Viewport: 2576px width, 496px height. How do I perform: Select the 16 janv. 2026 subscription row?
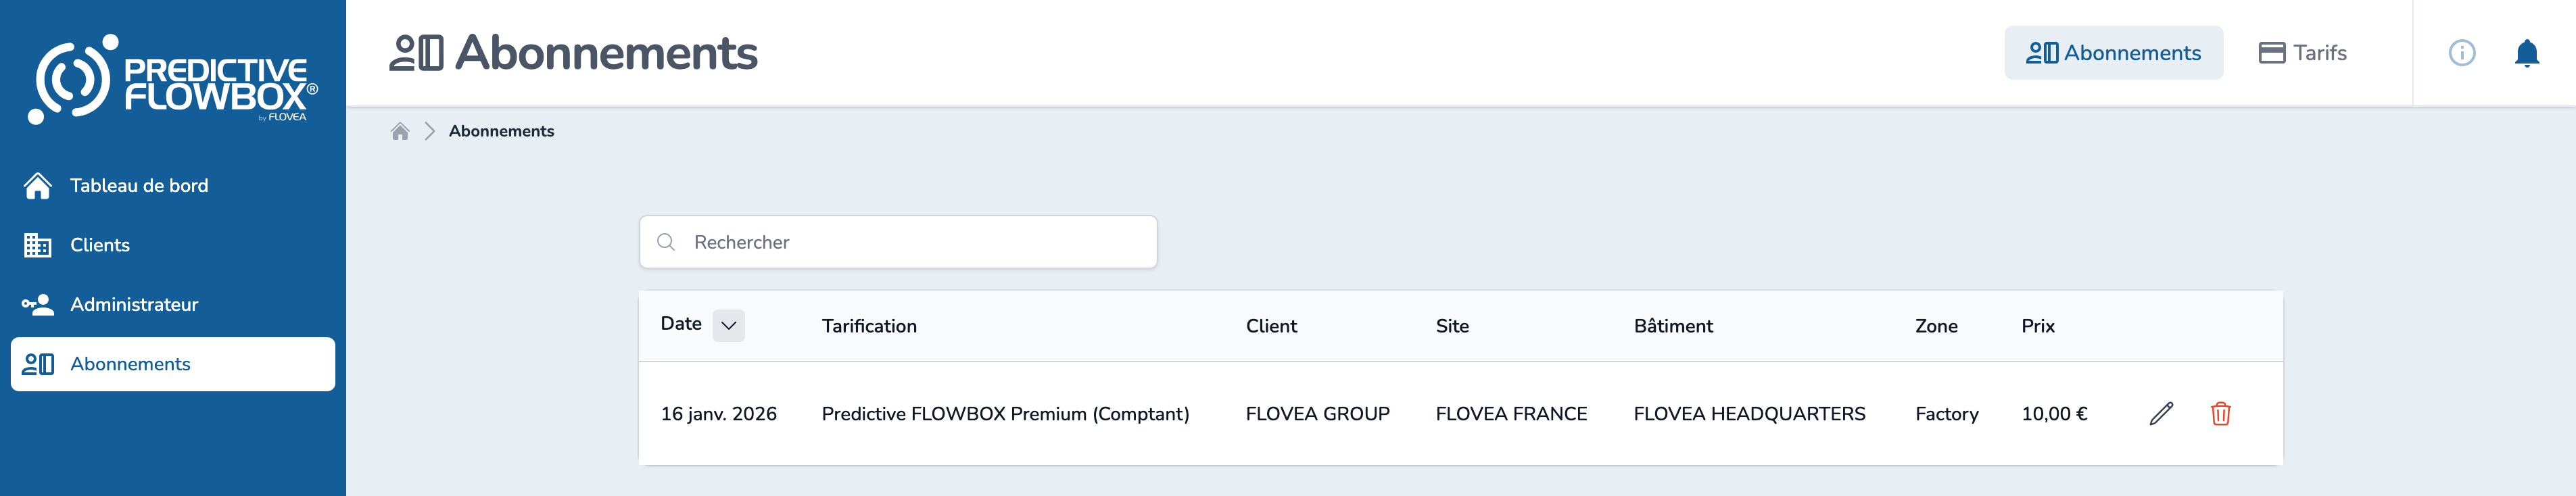click(1000, 414)
